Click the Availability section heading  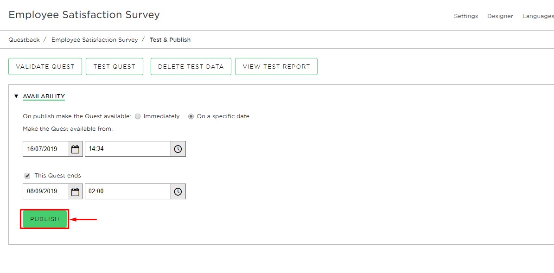point(44,96)
